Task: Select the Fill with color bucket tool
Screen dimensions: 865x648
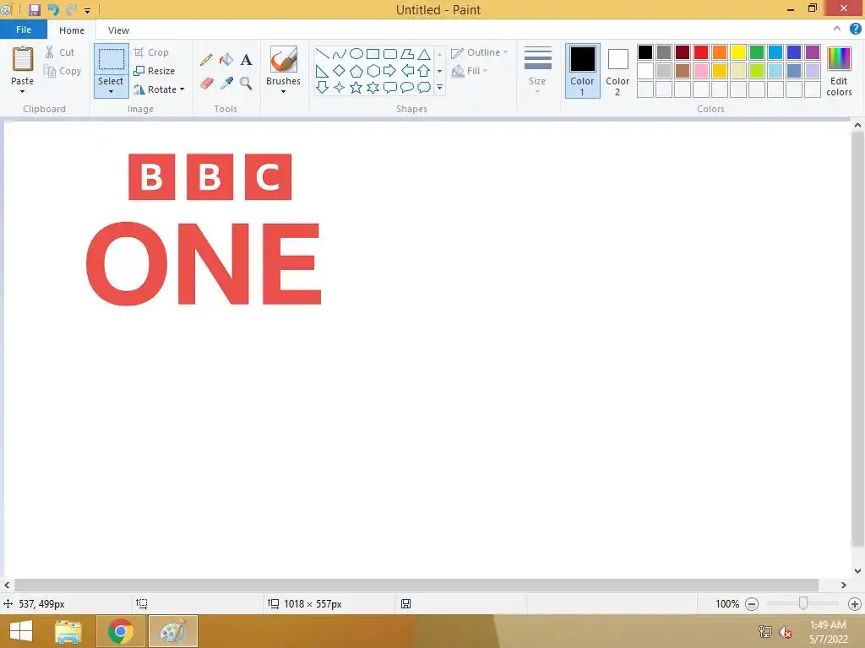Action: tap(226, 60)
